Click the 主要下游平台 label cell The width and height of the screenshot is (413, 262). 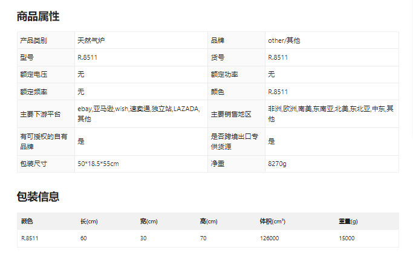(x=41, y=114)
